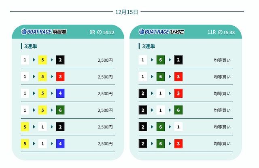Select the blue 4 box in 1-5-4 row

(x=60, y=93)
